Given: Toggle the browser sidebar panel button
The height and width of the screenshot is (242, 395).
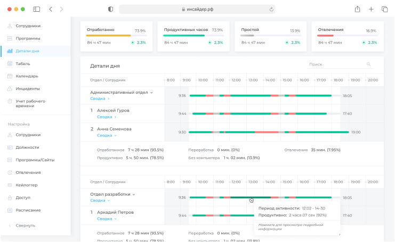Looking at the screenshot, I should coord(36,9).
